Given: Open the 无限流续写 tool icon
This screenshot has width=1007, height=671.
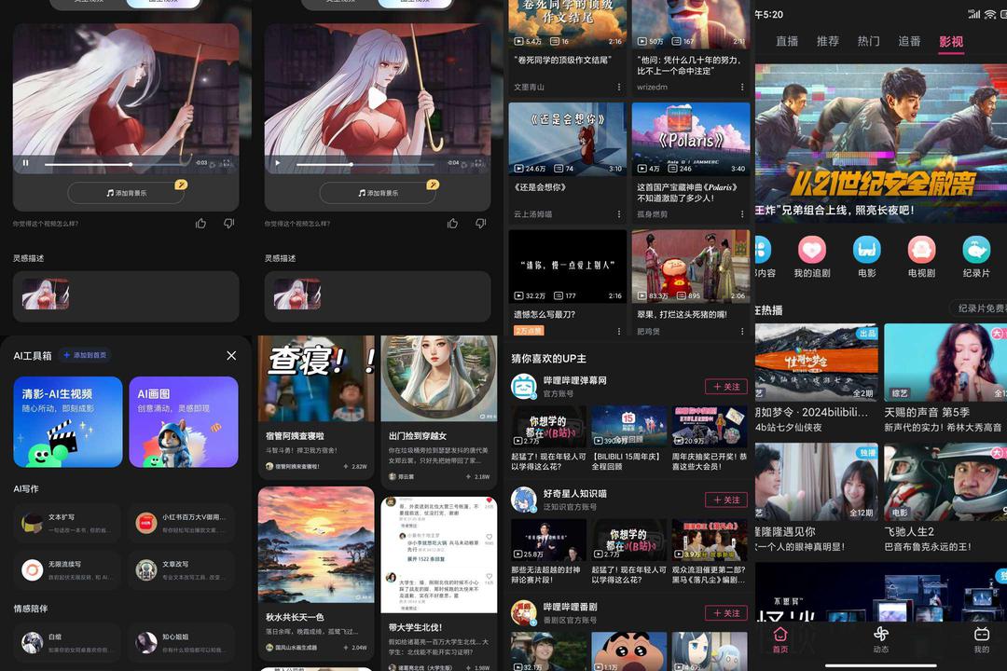Looking at the screenshot, I should (x=33, y=569).
